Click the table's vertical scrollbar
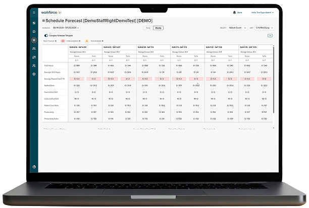This screenshot has width=309, height=208. tap(274, 80)
